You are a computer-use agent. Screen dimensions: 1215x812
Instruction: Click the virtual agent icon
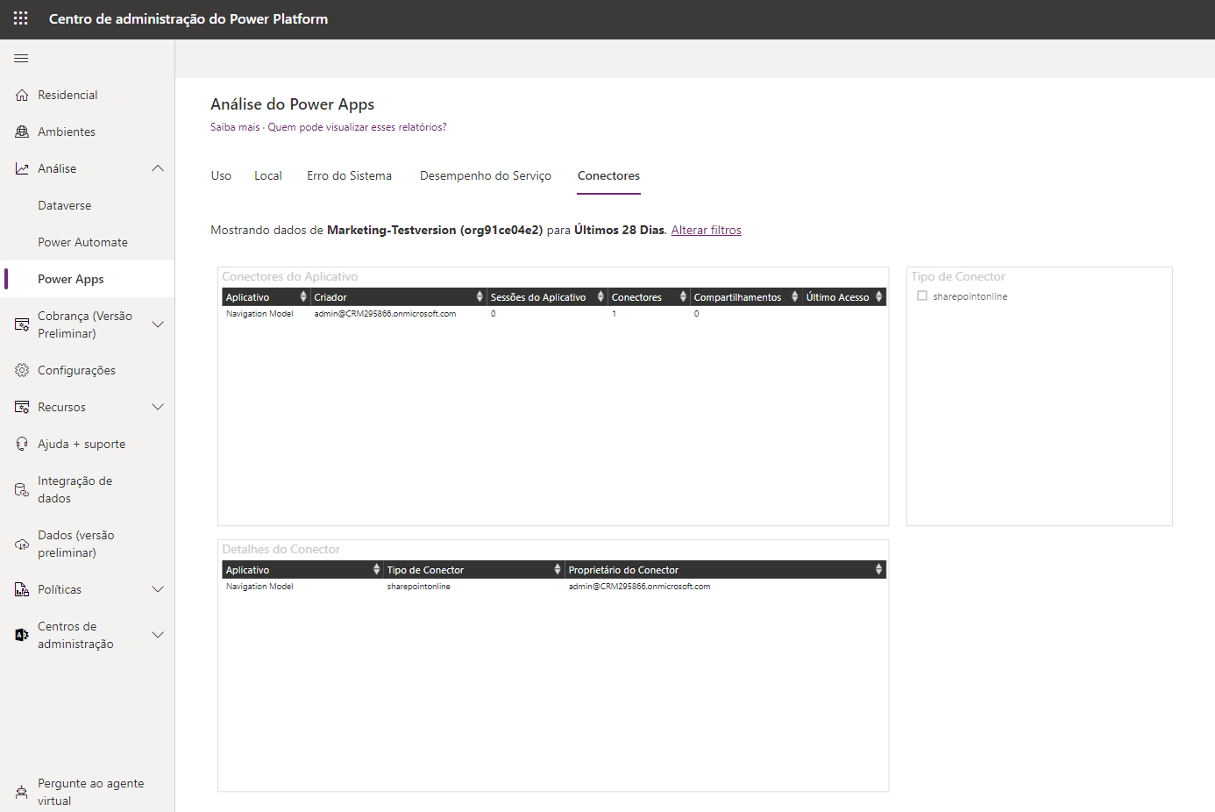click(x=22, y=792)
